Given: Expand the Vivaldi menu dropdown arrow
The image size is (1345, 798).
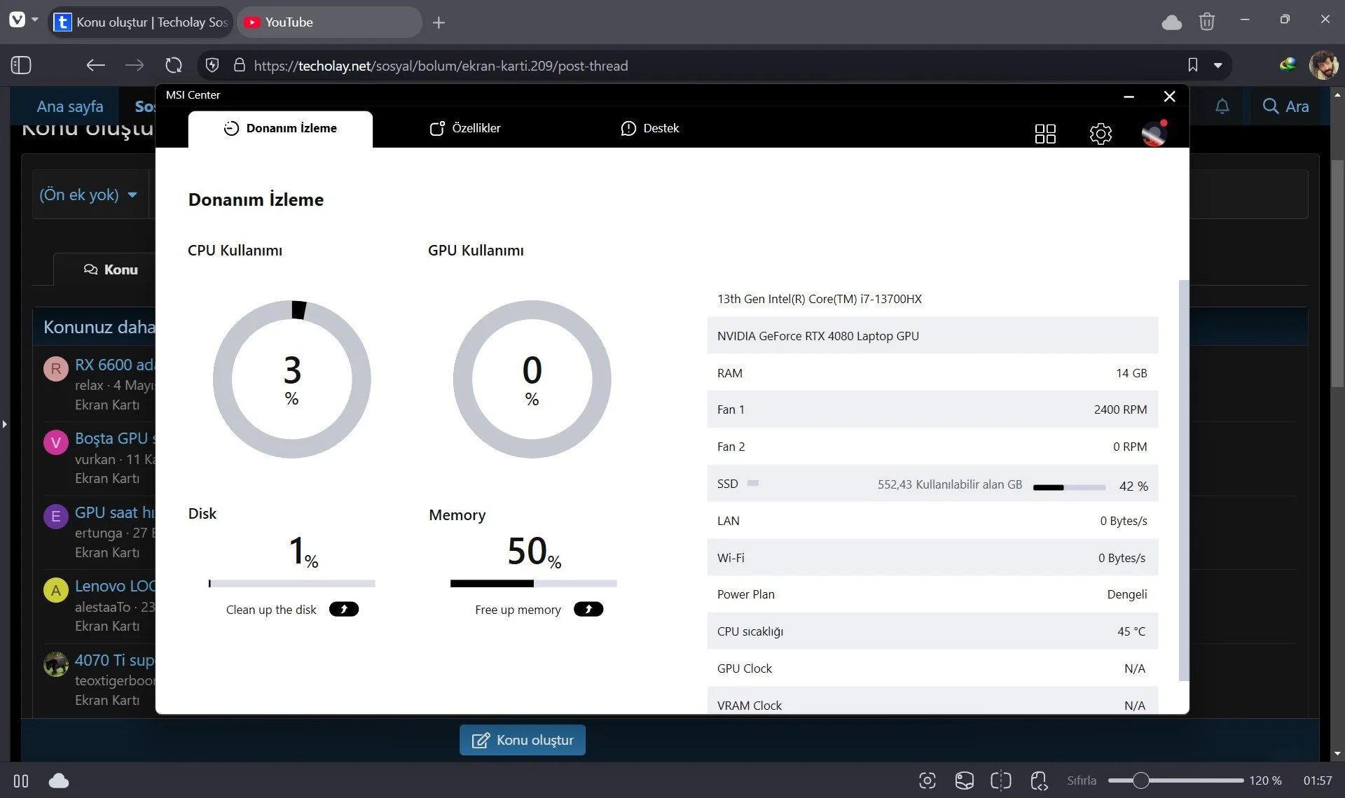Looking at the screenshot, I should [x=34, y=20].
